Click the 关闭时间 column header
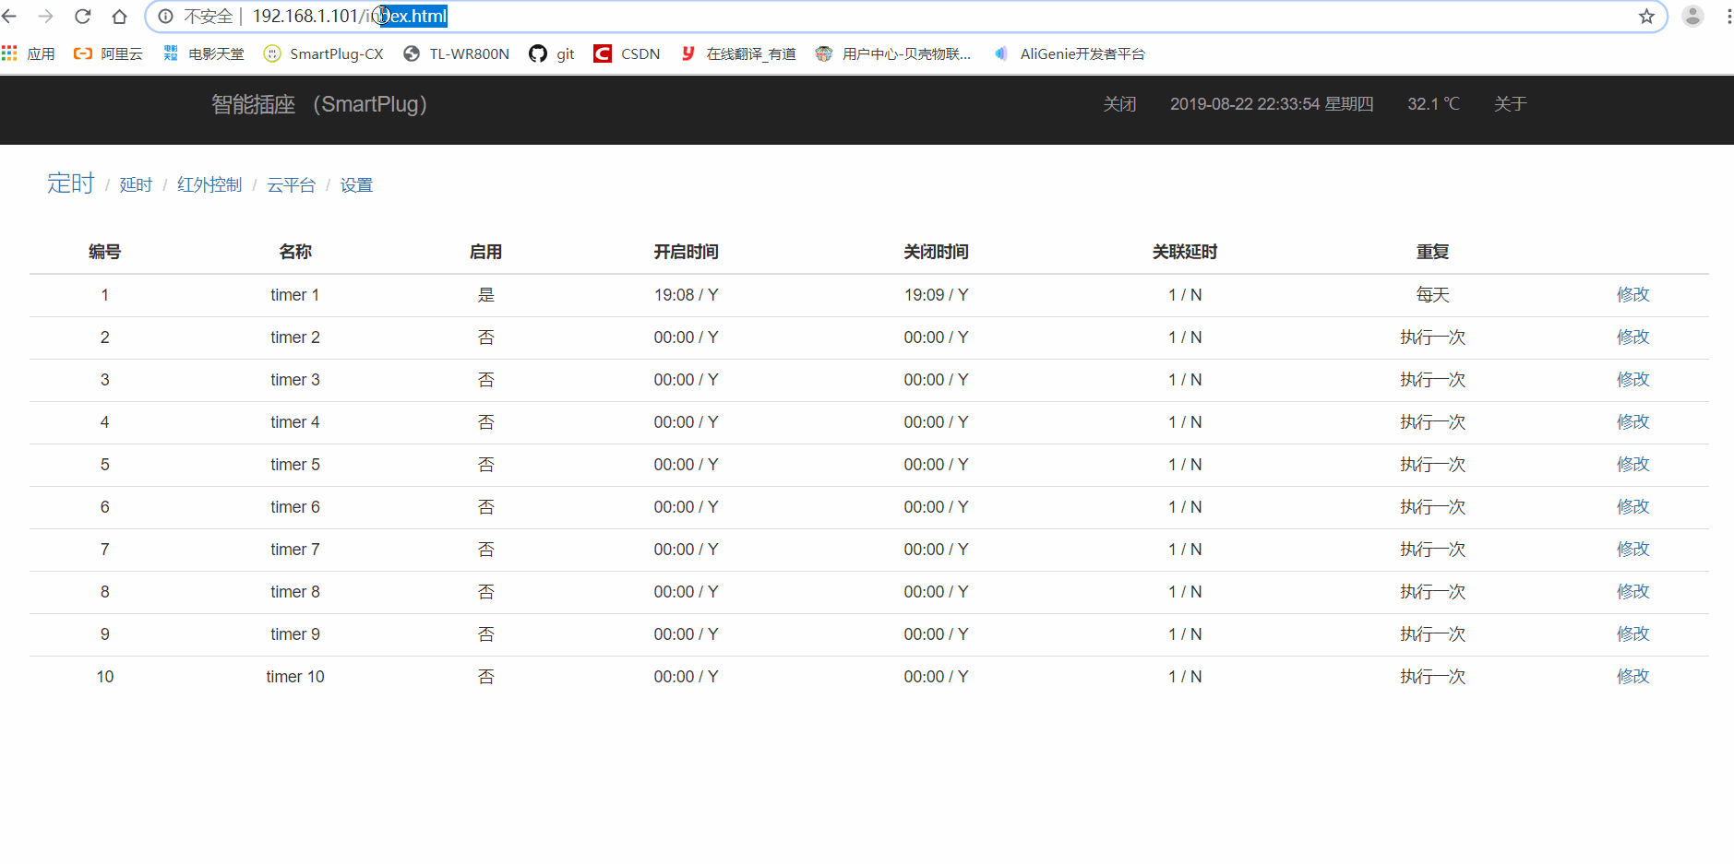 (936, 252)
